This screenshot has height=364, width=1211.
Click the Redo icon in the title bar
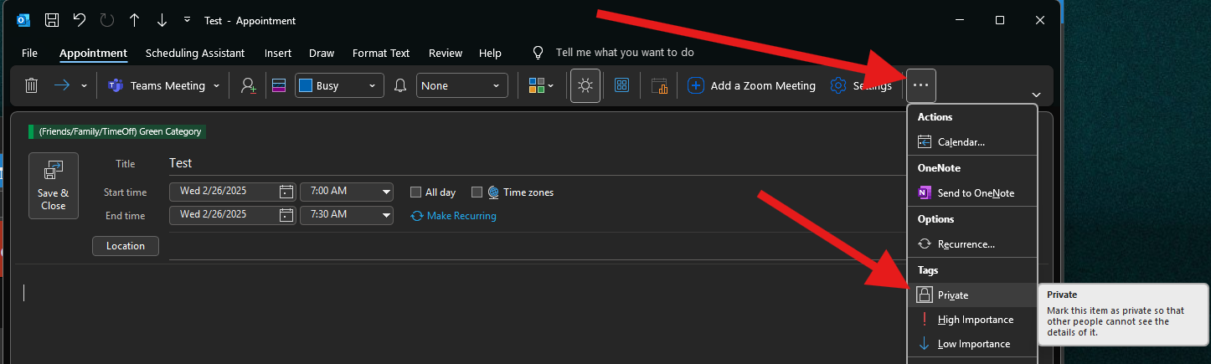click(x=106, y=20)
